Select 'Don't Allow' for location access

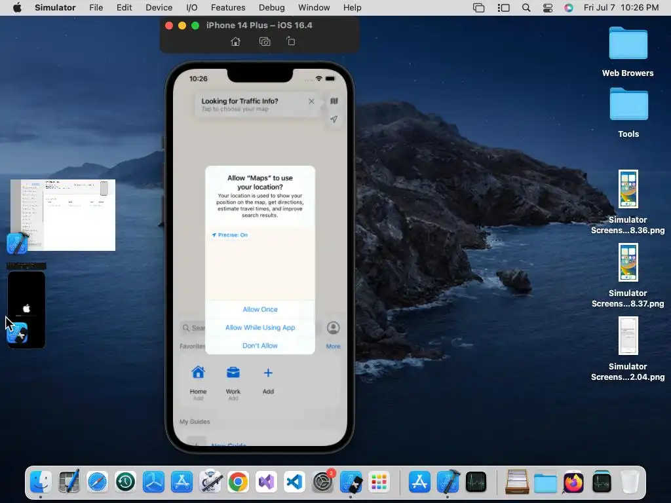(260, 346)
